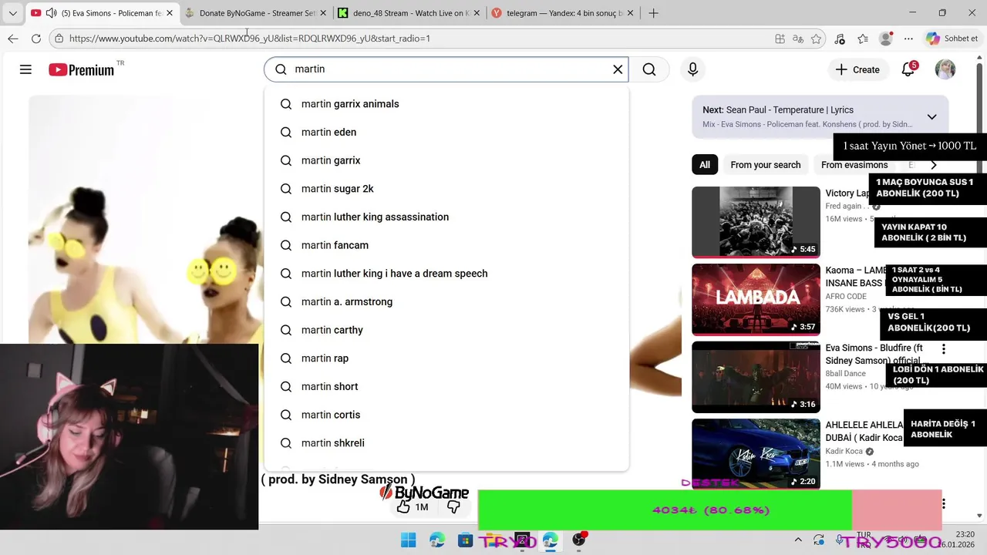Open Eva Simons Bludfire thumbnail
Viewport: 987px width, 555px height.
click(756, 377)
